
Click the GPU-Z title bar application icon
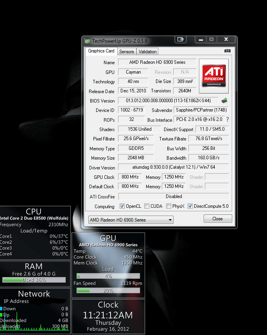coord(87,41)
